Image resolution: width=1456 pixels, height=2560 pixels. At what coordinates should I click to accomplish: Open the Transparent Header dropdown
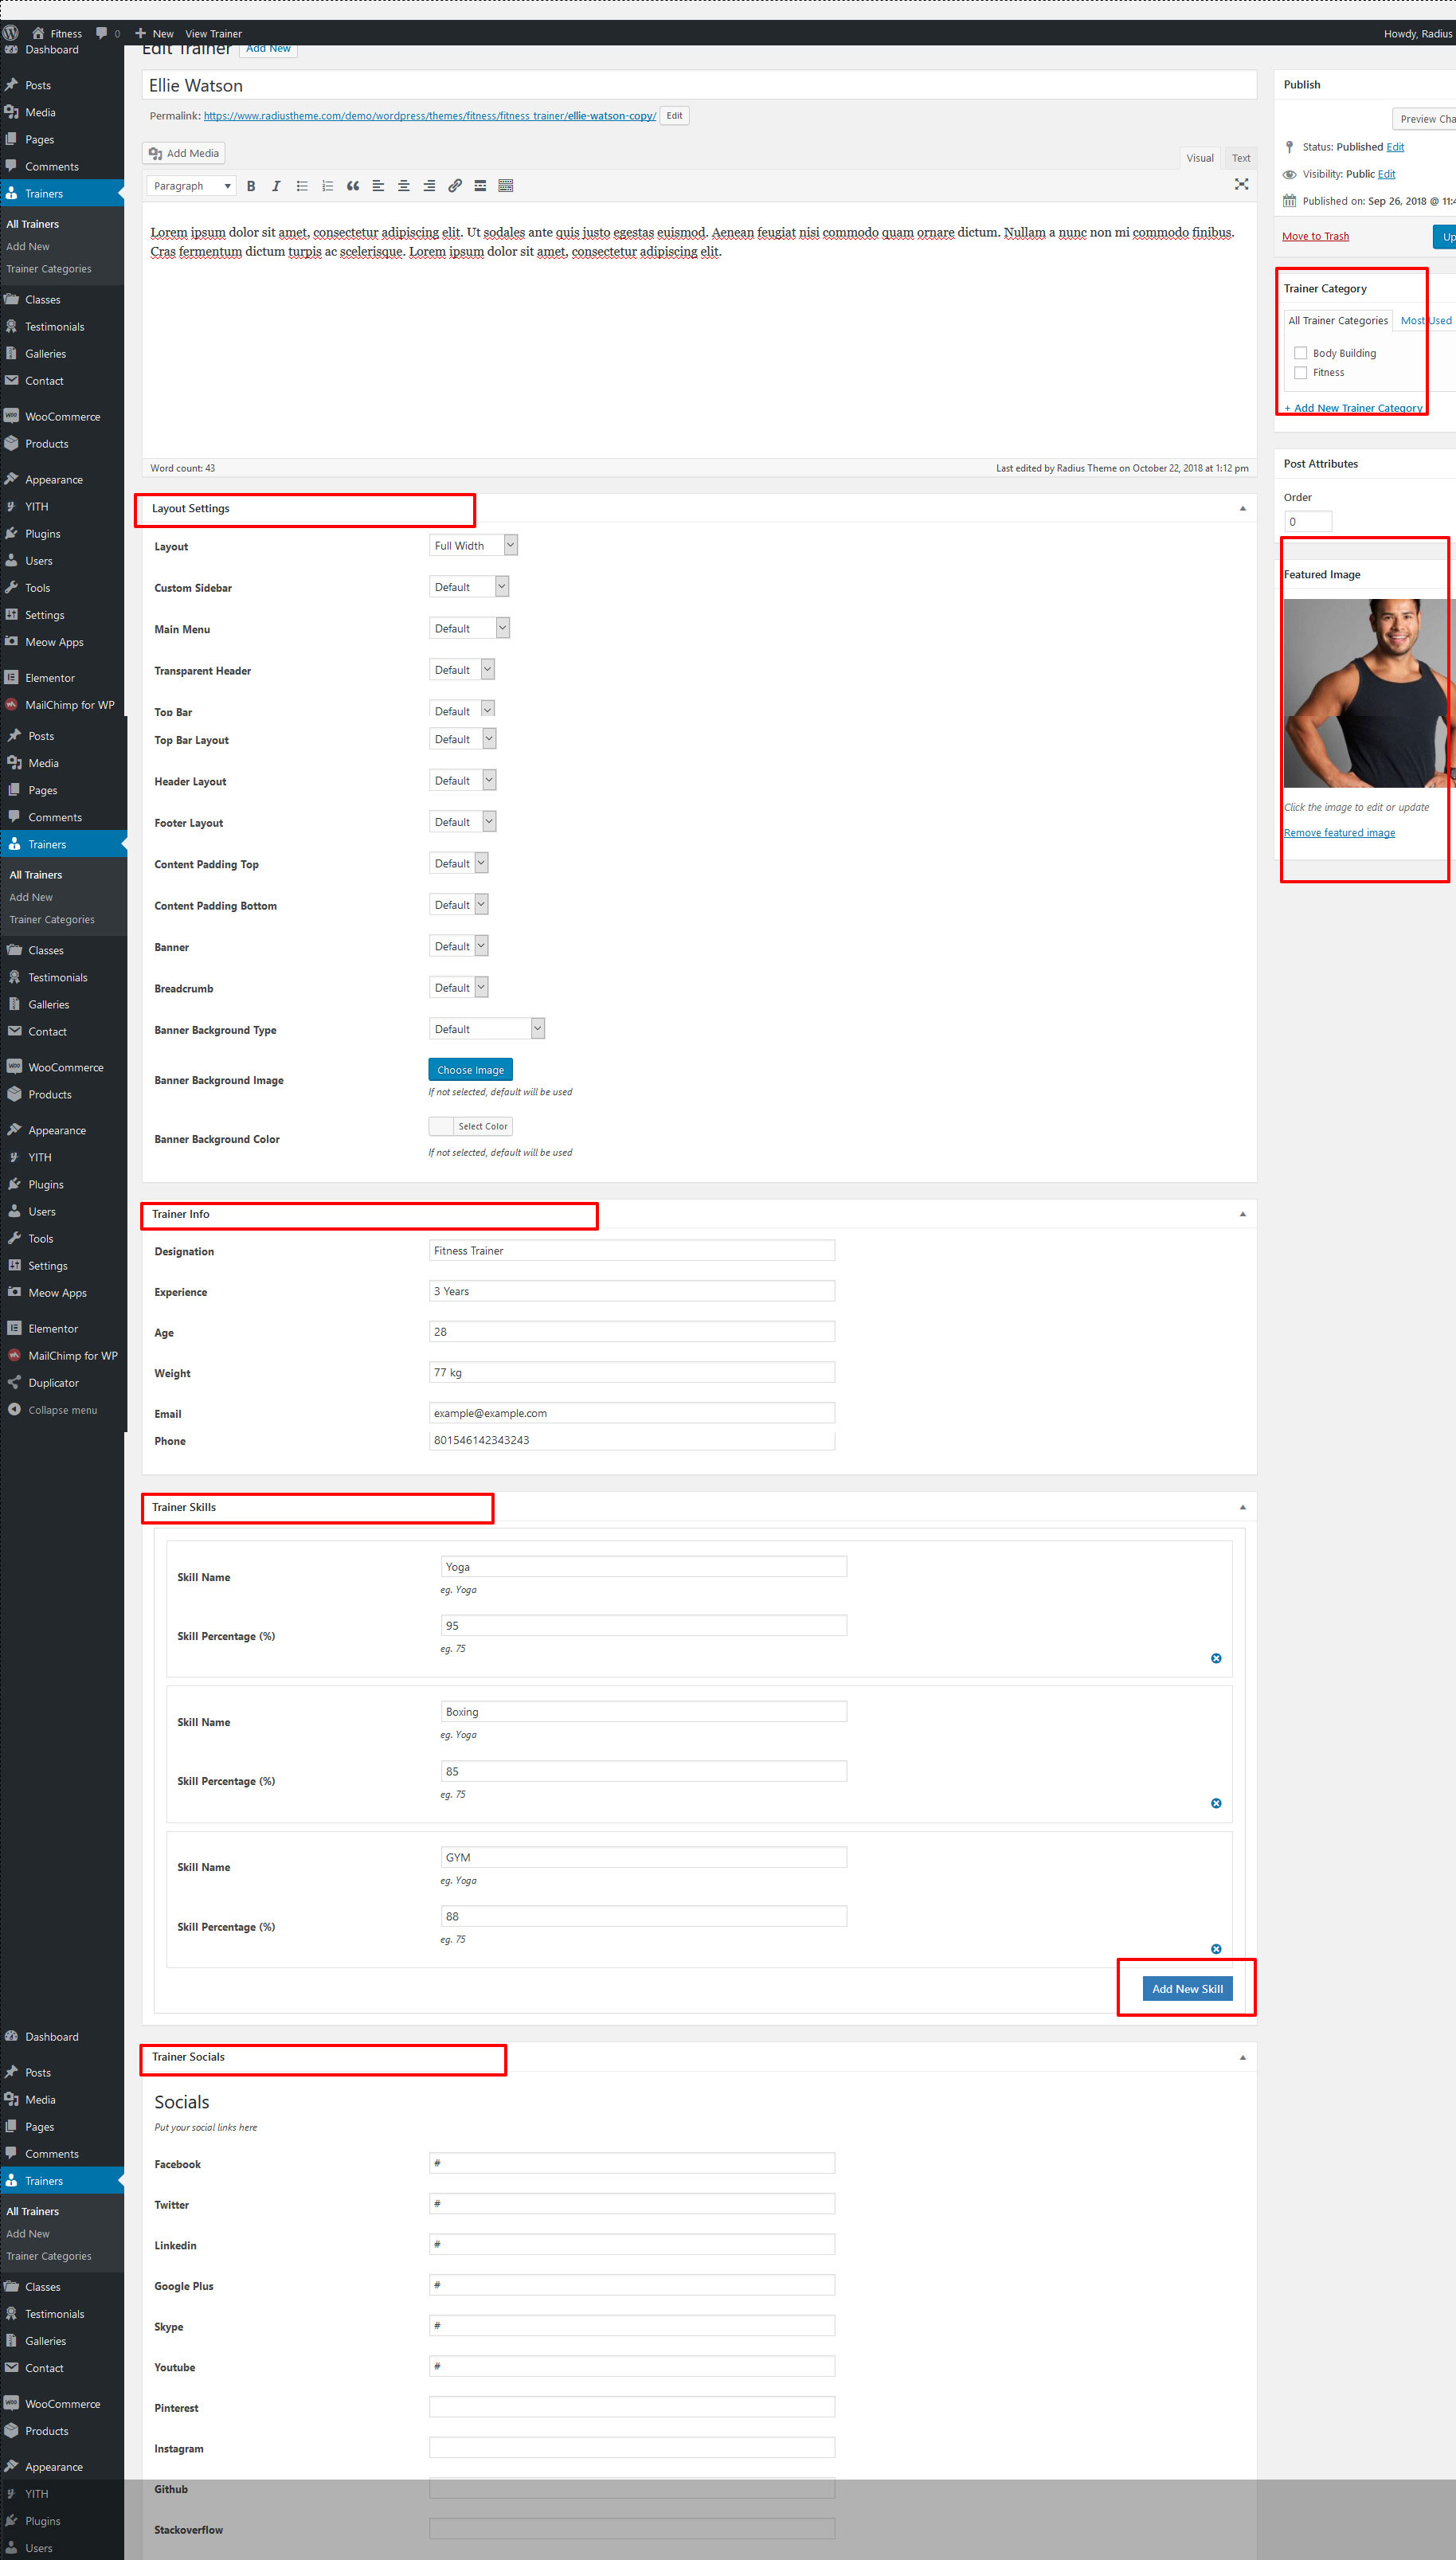coord(462,670)
